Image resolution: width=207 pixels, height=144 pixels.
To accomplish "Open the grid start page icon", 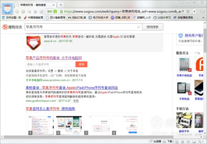I will click(x=41, y=11).
